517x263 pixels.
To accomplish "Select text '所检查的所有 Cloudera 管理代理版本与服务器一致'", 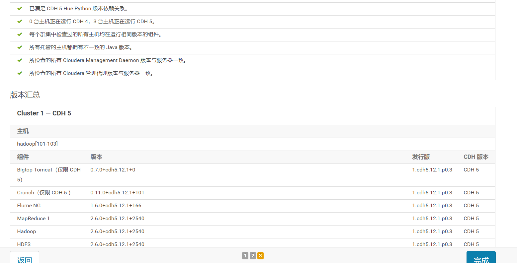I will click(x=92, y=73).
